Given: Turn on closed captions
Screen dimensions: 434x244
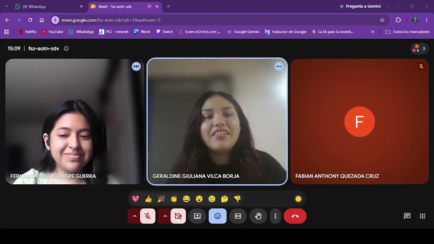Looking at the screenshot, I should [x=238, y=216].
